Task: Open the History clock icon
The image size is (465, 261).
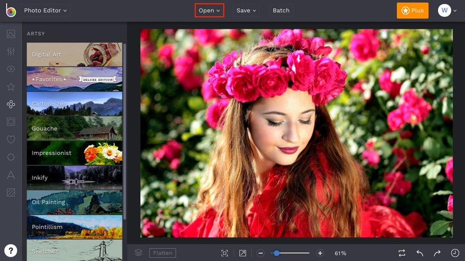Action: click(454, 253)
